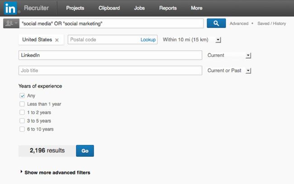The image size is (294, 184).
Task: Click the LinkedIn logo icon
Action: pos(11,8)
